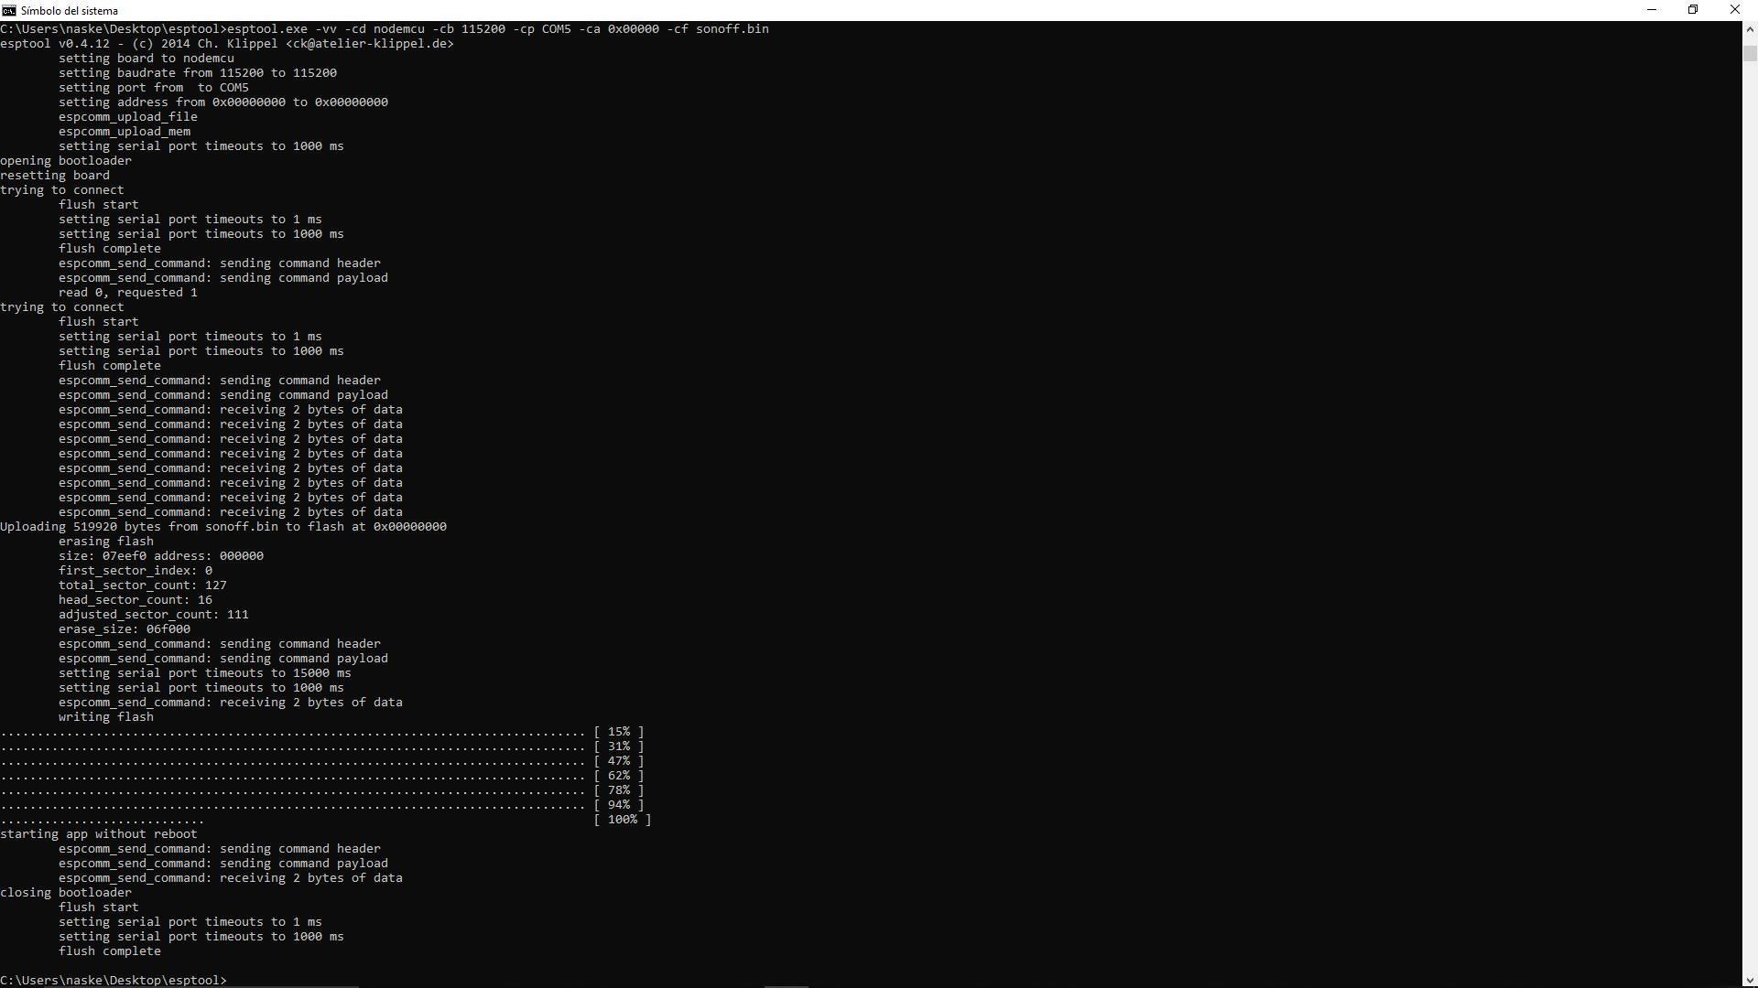Click 'starting app without reboot' line
The height and width of the screenshot is (988, 1758).
click(99, 834)
